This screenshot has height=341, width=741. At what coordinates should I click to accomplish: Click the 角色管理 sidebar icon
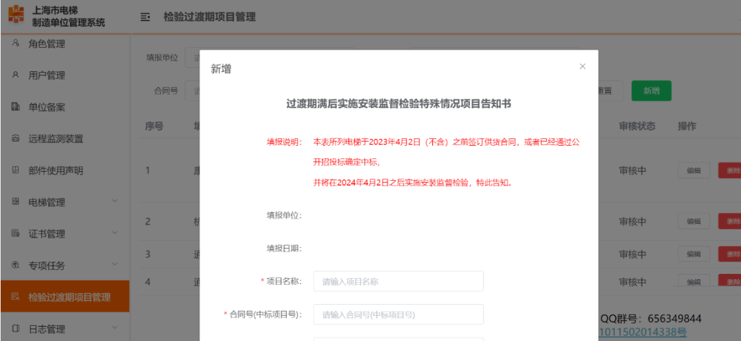[16, 43]
